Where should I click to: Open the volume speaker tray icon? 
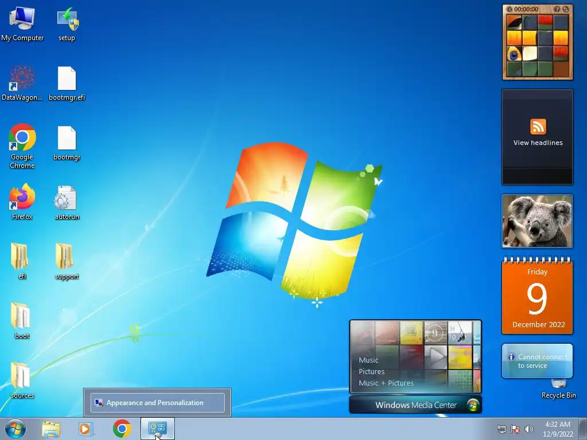click(529, 429)
